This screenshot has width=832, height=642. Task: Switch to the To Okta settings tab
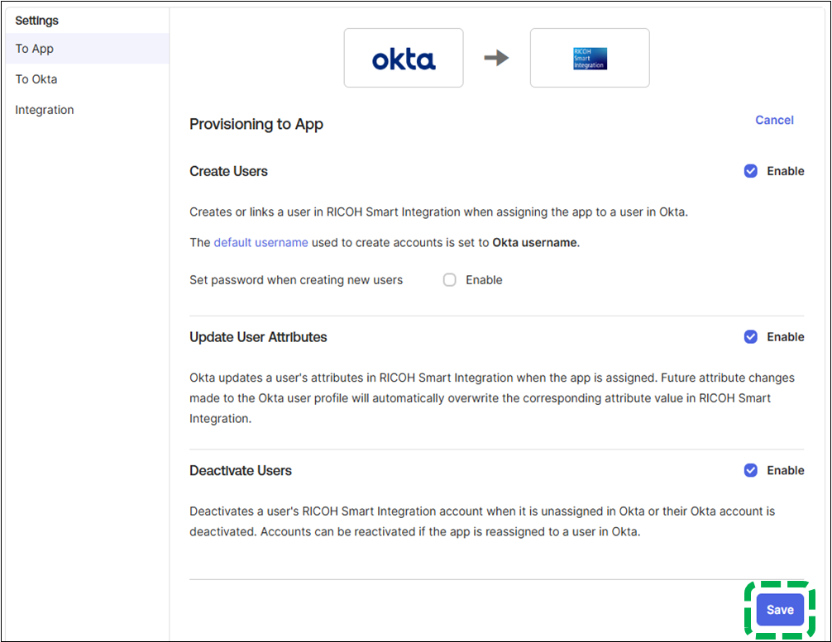tap(36, 79)
